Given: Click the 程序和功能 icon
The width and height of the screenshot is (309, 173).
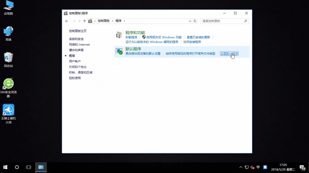Looking at the screenshot, I should [119, 35].
